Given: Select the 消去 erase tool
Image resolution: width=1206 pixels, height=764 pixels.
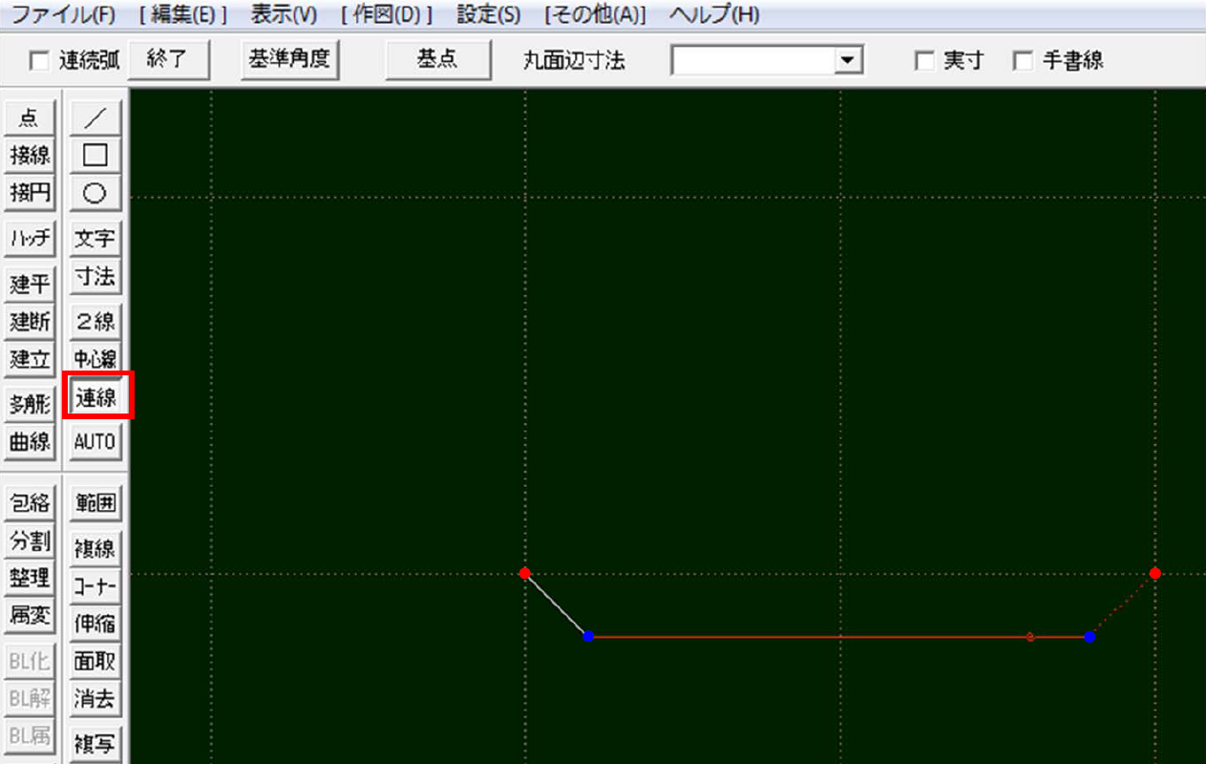Looking at the screenshot, I should (x=95, y=699).
